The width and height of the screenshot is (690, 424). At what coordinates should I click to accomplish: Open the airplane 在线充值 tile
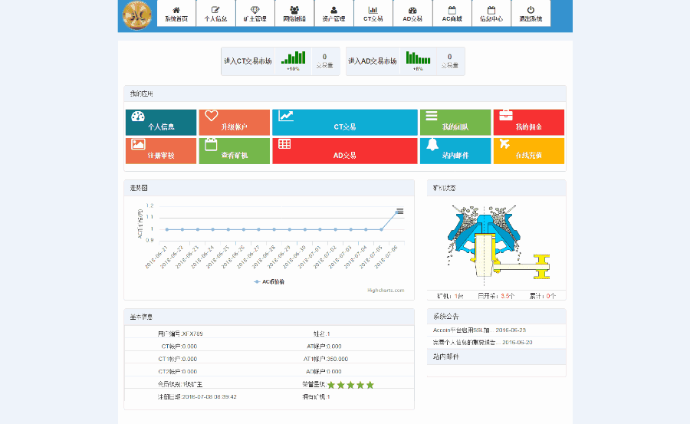528,151
